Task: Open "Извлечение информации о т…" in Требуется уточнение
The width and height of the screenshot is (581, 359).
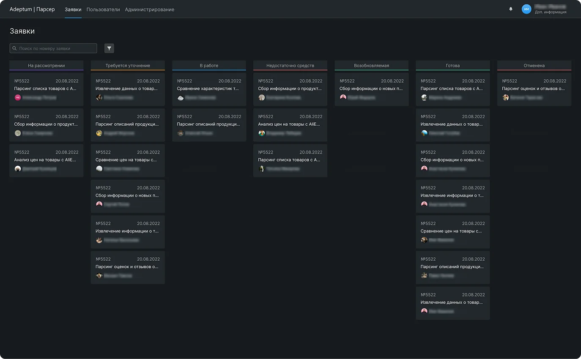Action: (x=128, y=232)
